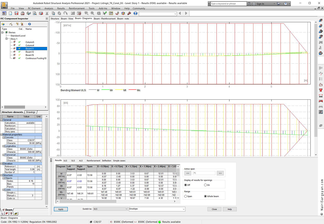
Task: Toggle the Inspector window toolbar icon
Action: [x=4, y=13]
